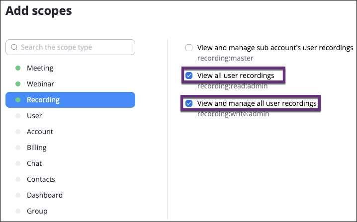Image resolution: width=357 pixels, height=222 pixels.
Task: Open the Account scope list
Action: click(70, 132)
